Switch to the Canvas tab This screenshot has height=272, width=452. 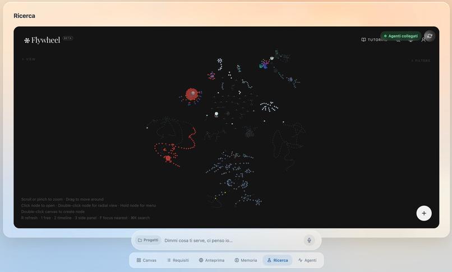click(x=146, y=260)
